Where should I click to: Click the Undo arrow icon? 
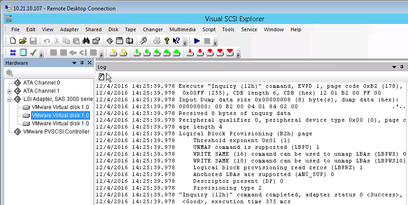[47, 41]
